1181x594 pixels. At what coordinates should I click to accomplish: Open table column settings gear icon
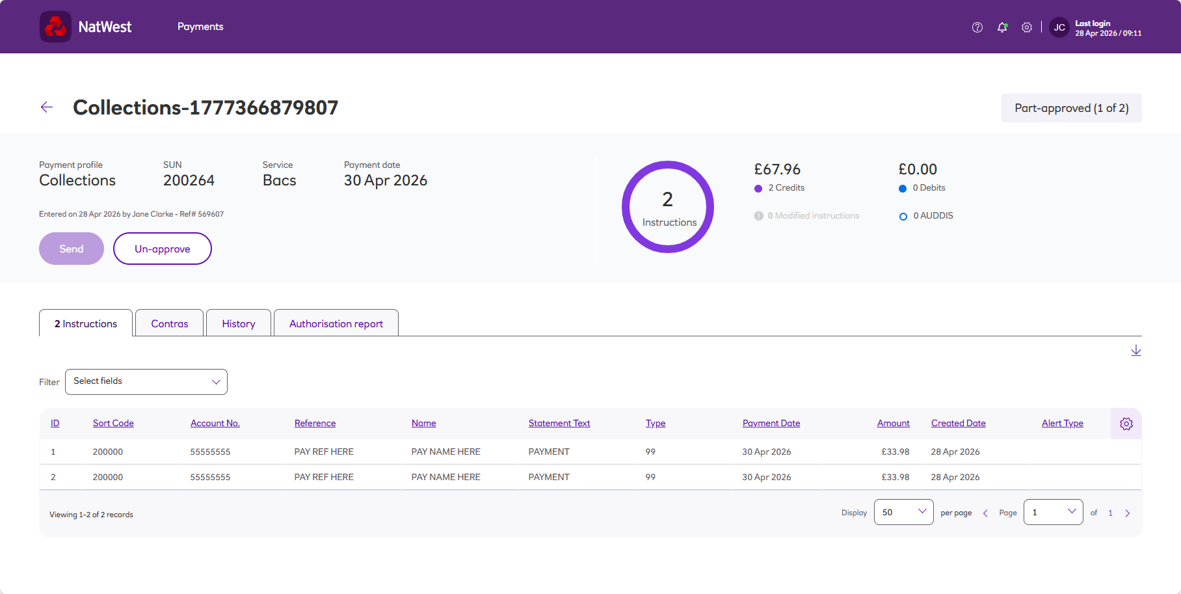(1126, 424)
